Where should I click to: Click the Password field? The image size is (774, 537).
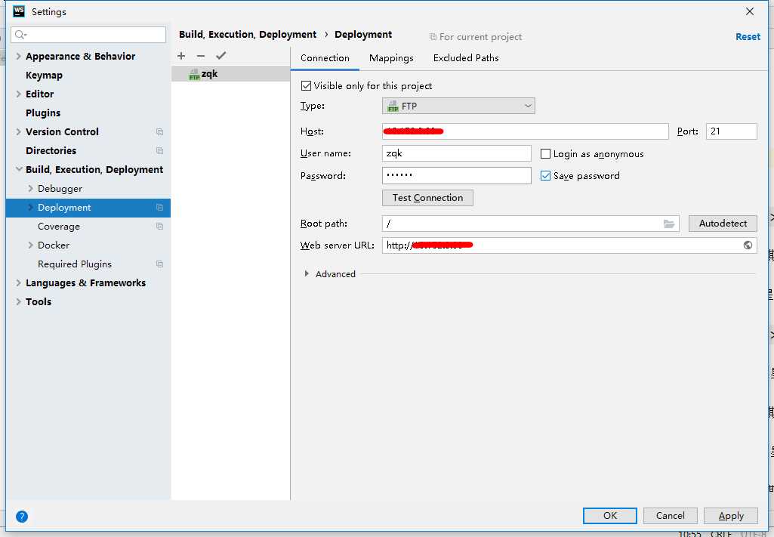click(x=457, y=175)
